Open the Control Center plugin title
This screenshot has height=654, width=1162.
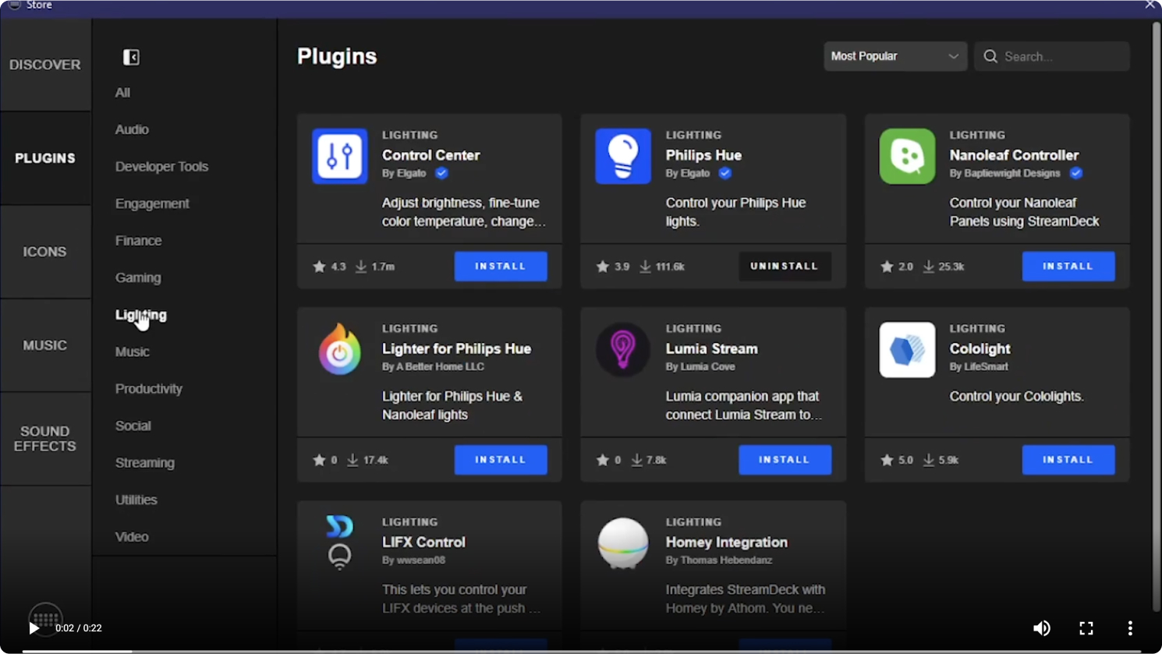[x=431, y=155]
